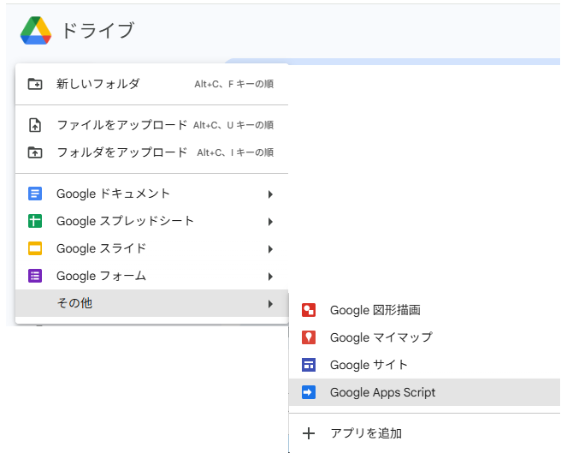The width and height of the screenshot is (561, 471).
Task: Click the red Google Drawings icon
Action: (x=309, y=310)
